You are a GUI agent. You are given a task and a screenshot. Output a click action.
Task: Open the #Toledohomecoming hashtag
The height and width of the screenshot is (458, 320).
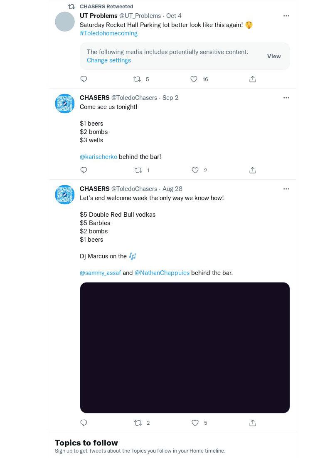(x=108, y=33)
